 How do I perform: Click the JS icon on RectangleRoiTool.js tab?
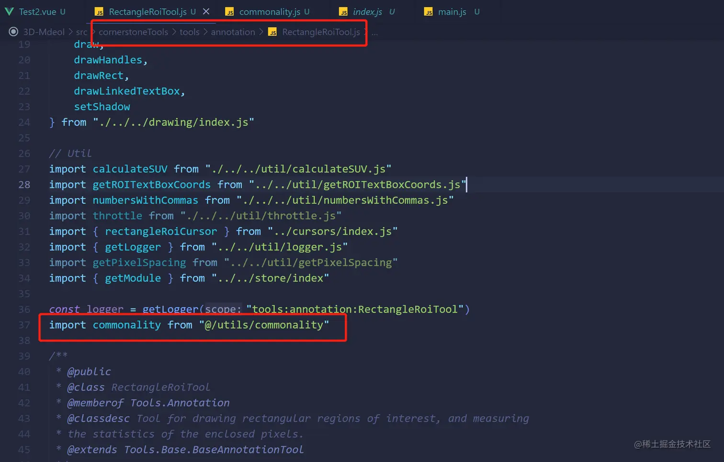pos(99,11)
